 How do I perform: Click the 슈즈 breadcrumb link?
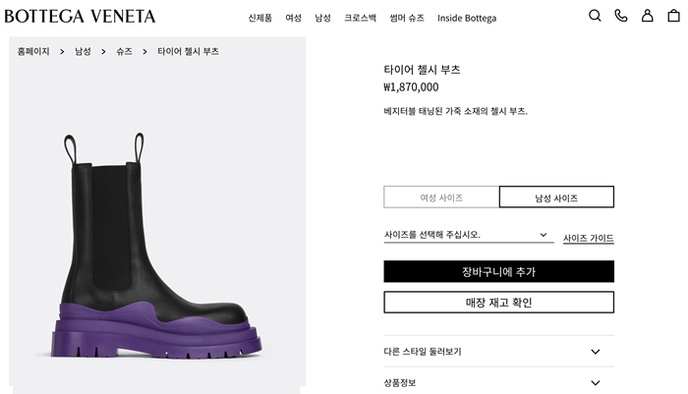tap(124, 51)
